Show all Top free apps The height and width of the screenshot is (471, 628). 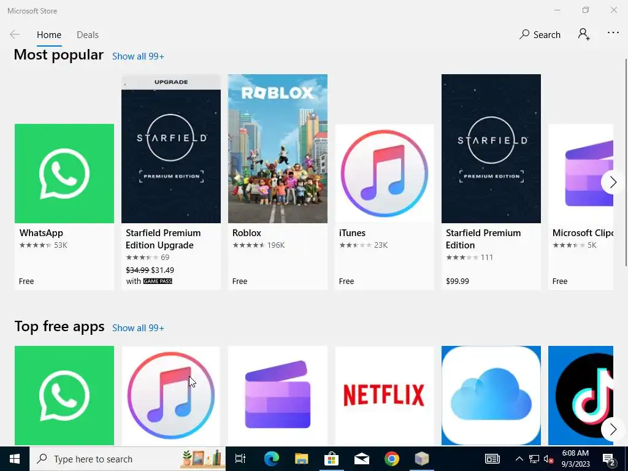coord(138,328)
